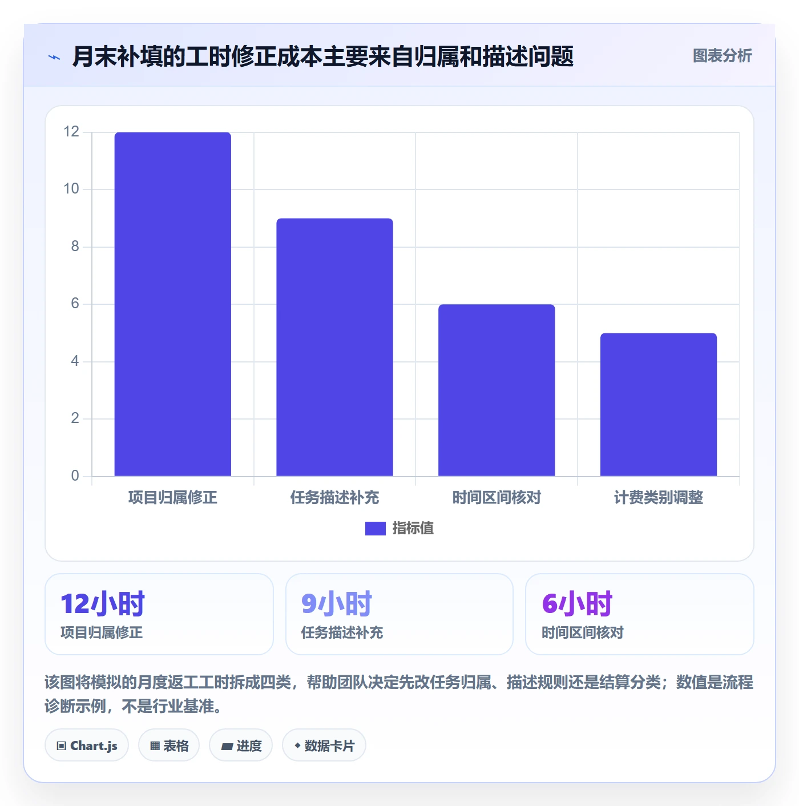Select the 任务描述补充 bar in chart

[335, 347]
